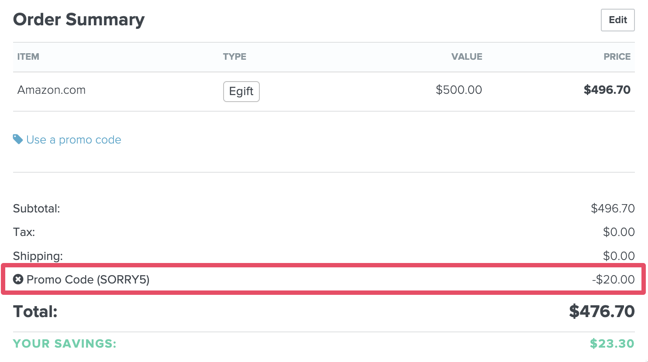Click the blue price tag icon
Image resolution: width=648 pixels, height=362 pixels.
click(18, 140)
